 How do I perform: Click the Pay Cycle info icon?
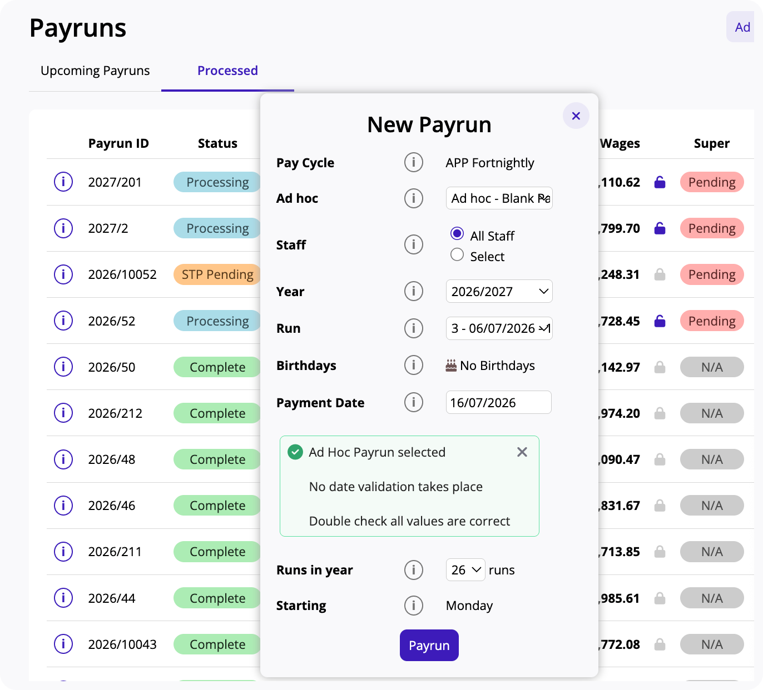pyautogui.click(x=414, y=162)
